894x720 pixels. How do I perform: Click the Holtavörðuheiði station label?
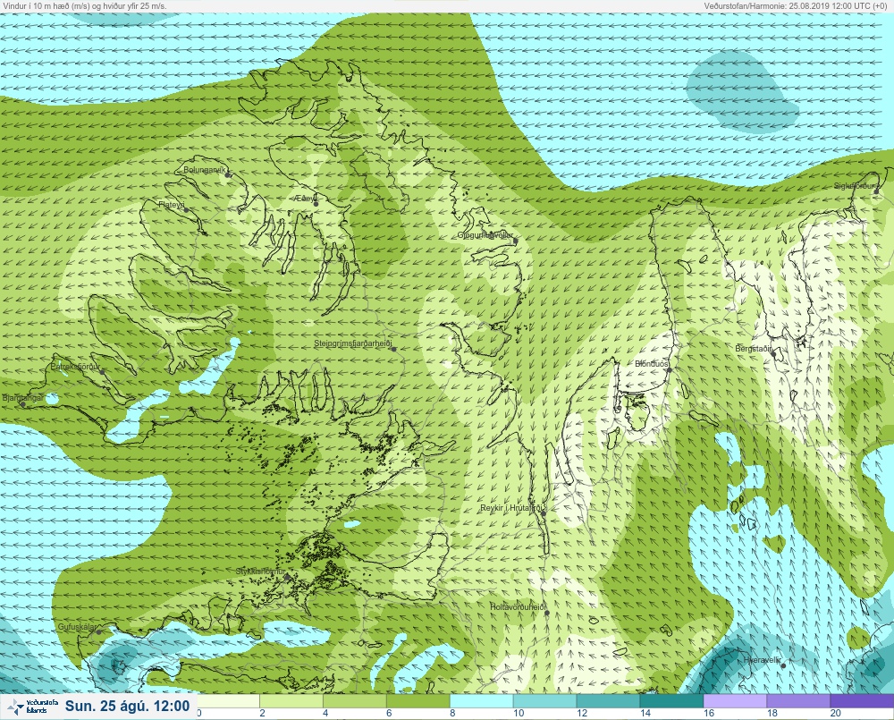pos(519,607)
